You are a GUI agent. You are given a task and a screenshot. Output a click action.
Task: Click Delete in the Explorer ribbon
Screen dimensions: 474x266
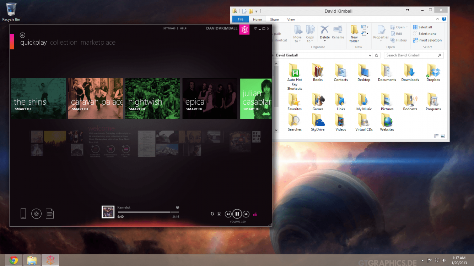[325, 32]
